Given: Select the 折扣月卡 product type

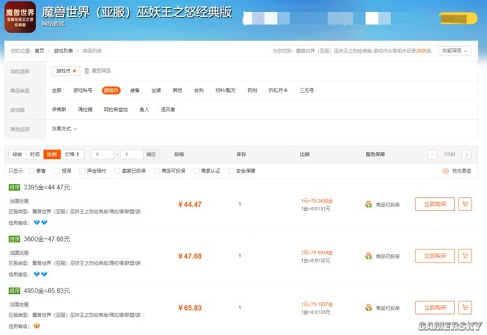Looking at the screenshot, I should click(278, 91).
